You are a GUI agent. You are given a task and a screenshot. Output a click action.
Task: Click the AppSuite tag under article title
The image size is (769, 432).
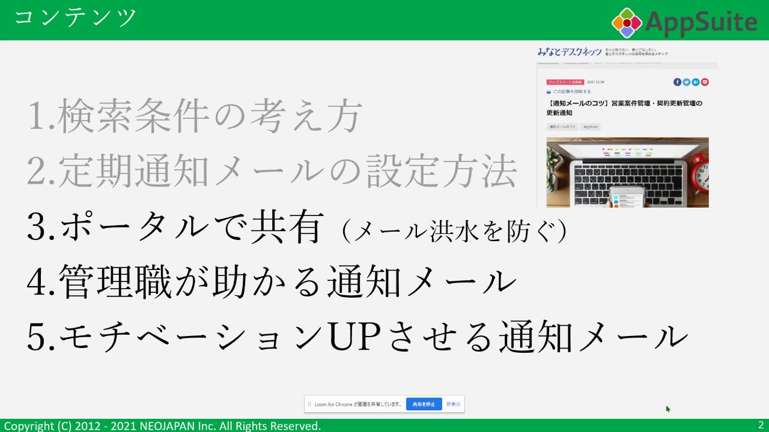click(591, 127)
